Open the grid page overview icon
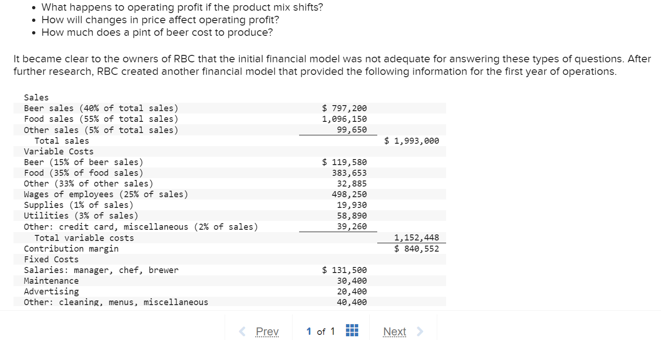 coord(352,330)
